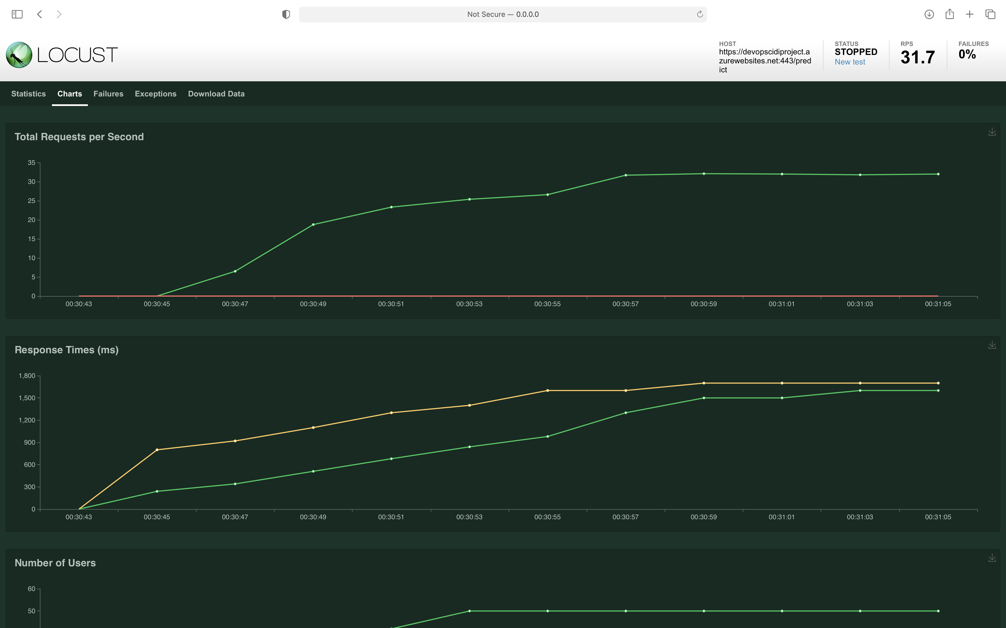1006x628 pixels.
Task: Click the 00:30:59 point on RPS chart
Action: (704, 174)
